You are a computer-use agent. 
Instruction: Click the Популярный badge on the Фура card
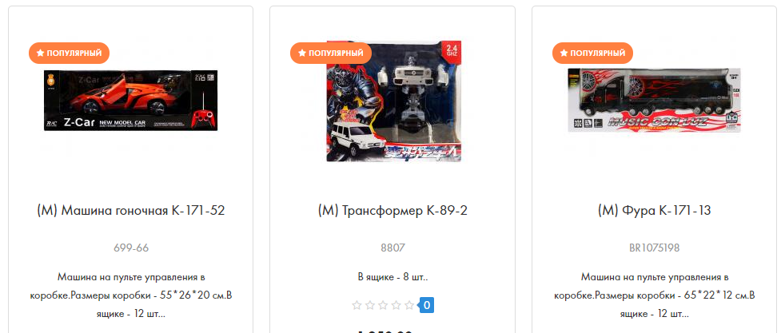(x=592, y=53)
